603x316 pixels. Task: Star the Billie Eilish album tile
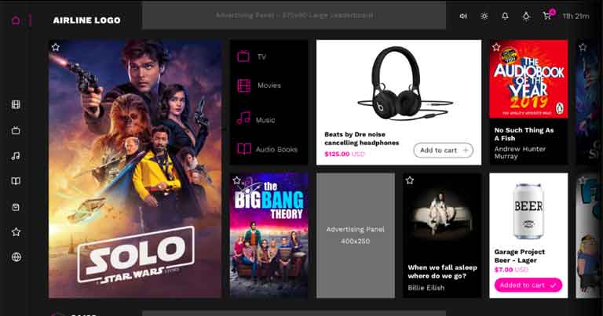410,180
